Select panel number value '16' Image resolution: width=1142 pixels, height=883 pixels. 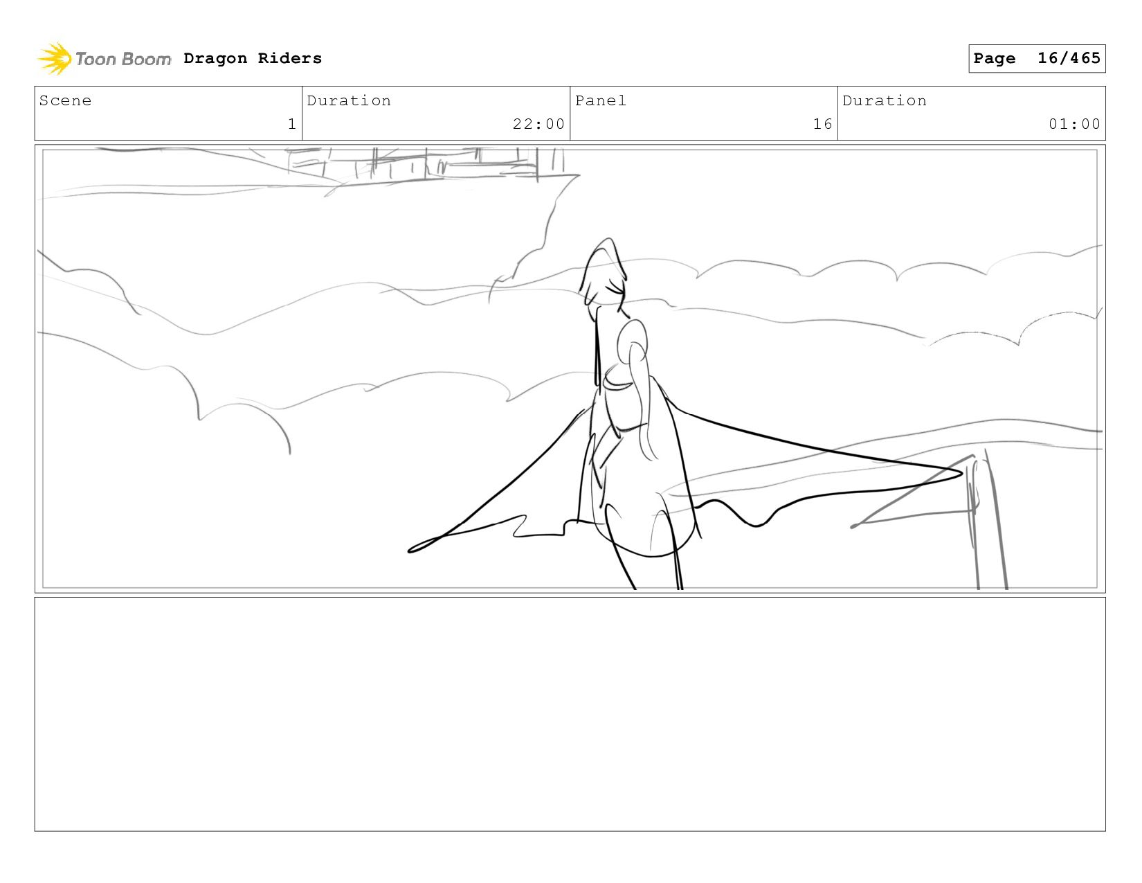(x=822, y=124)
